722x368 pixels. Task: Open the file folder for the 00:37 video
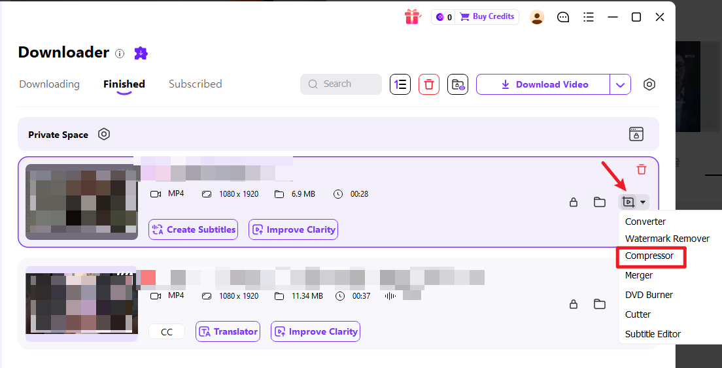pyautogui.click(x=600, y=304)
